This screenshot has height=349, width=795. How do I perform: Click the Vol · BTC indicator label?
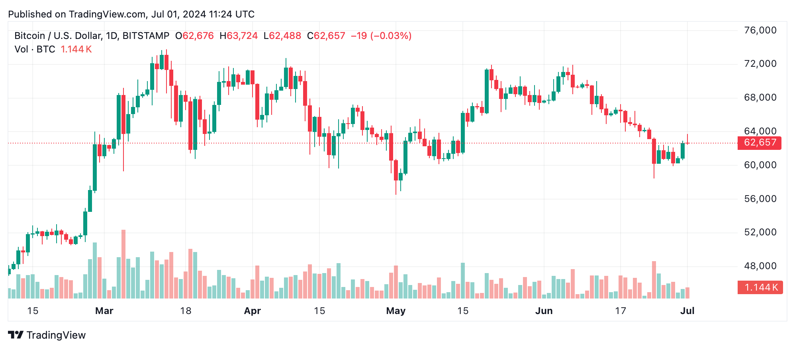click(x=35, y=49)
